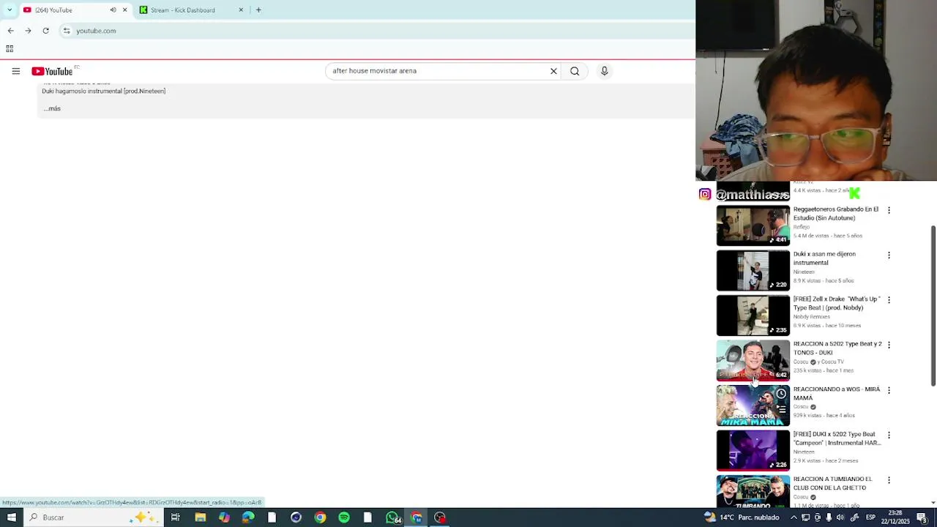Clear the search text with the X
937x527 pixels.
(x=553, y=71)
